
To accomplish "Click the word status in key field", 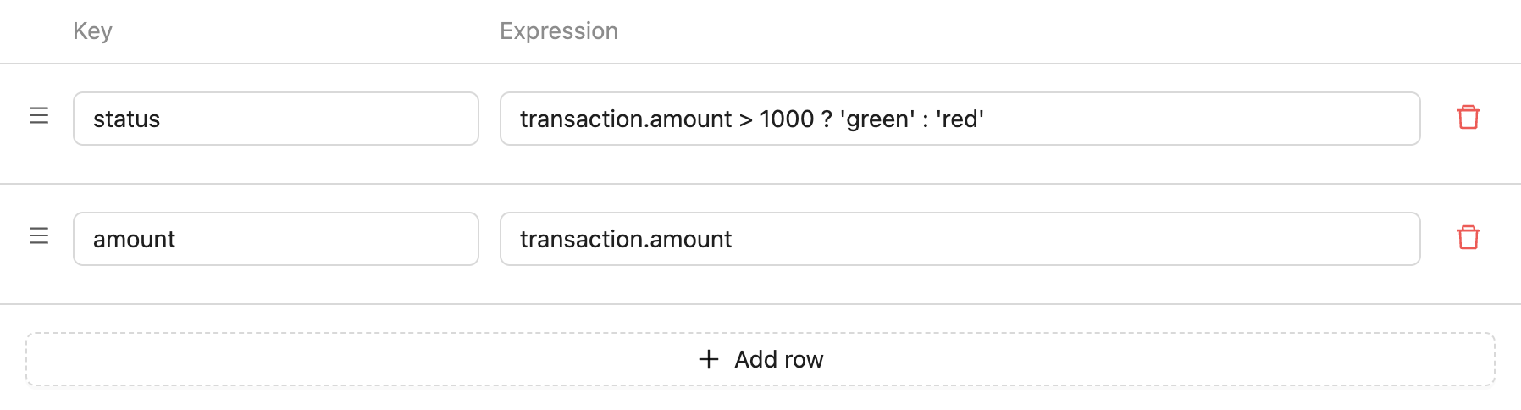I will (126, 119).
